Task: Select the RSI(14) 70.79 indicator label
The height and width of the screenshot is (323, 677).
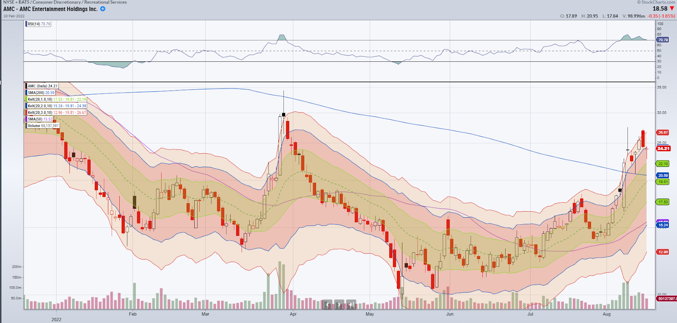Action: tap(39, 24)
